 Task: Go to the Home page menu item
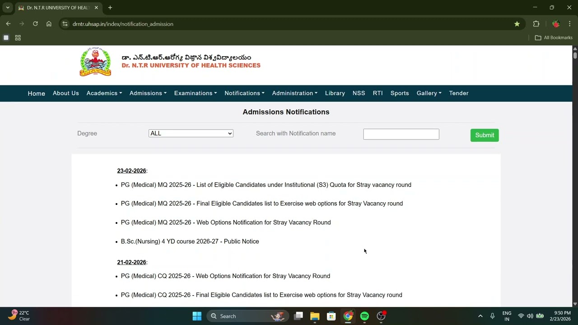[x=37, y=93]
